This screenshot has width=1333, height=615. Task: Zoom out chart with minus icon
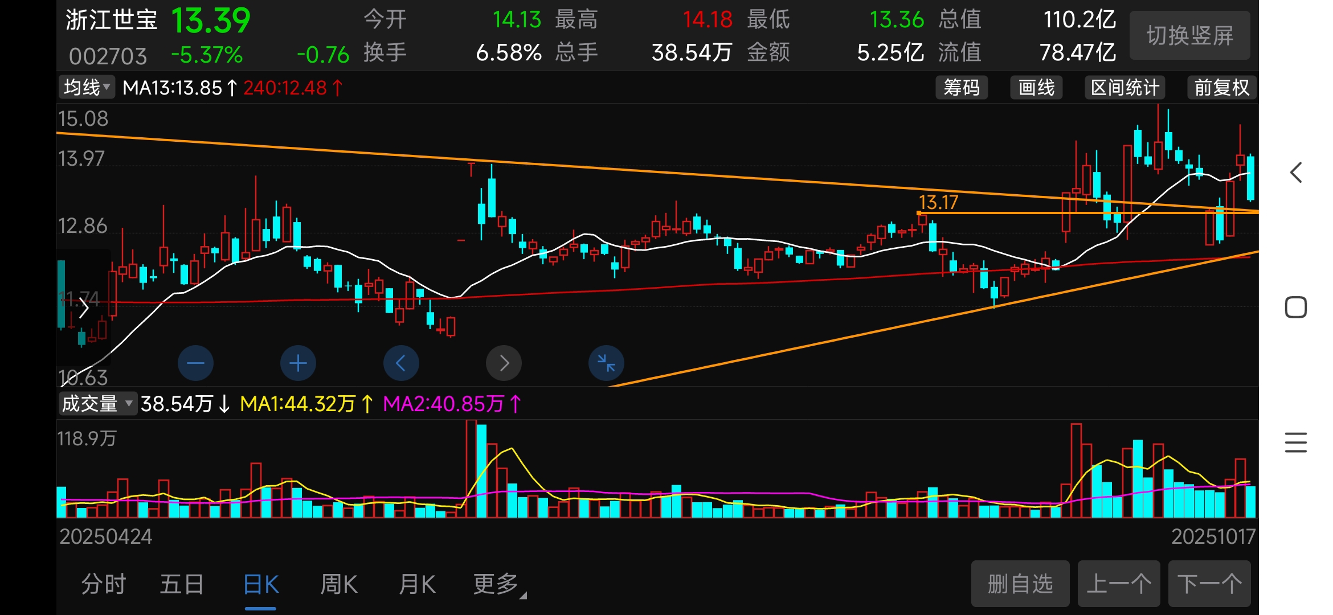[x=195, y=363]
